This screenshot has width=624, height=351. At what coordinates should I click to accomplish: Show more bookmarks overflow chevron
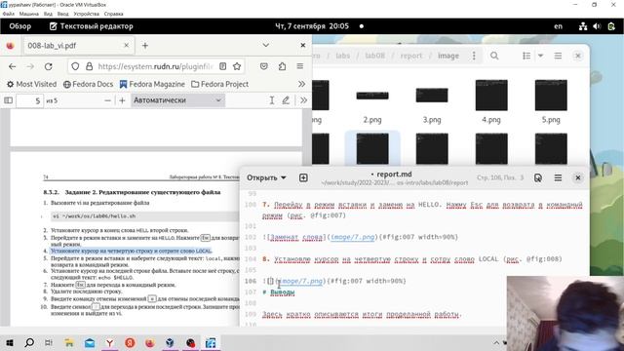(x=301, y=85)
